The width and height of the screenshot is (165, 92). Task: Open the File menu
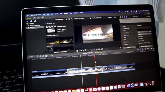[44, 15]
